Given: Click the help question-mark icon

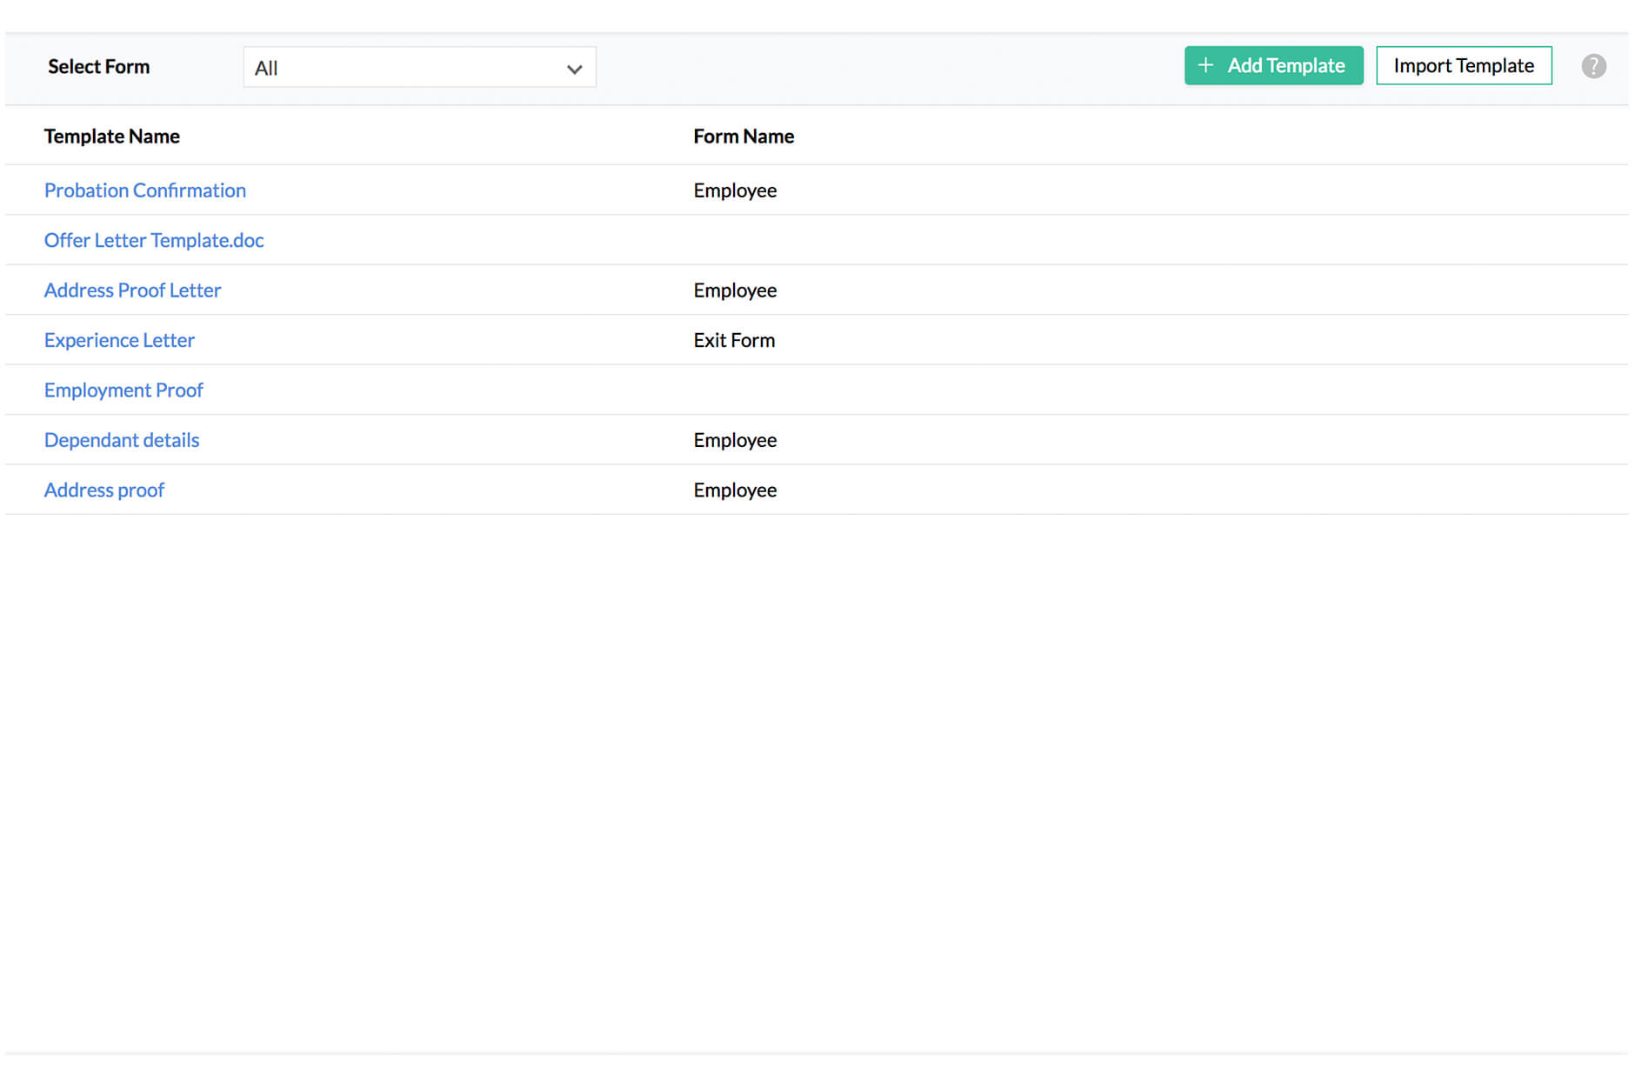Looking at the screenshot, I should pos(1594,65).
